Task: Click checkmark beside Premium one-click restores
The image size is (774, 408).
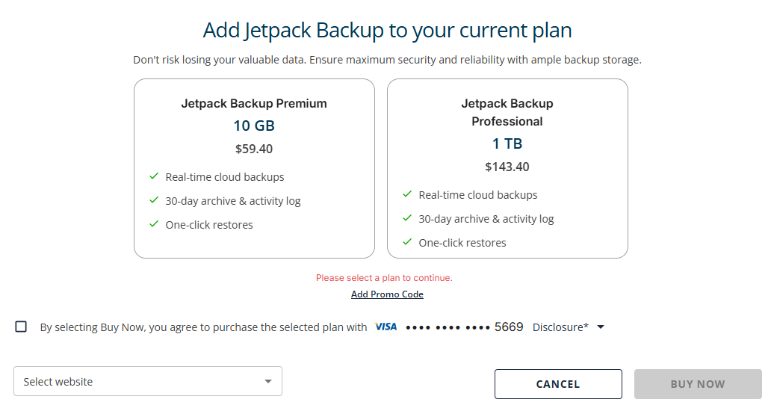Action: coord(154,224)
